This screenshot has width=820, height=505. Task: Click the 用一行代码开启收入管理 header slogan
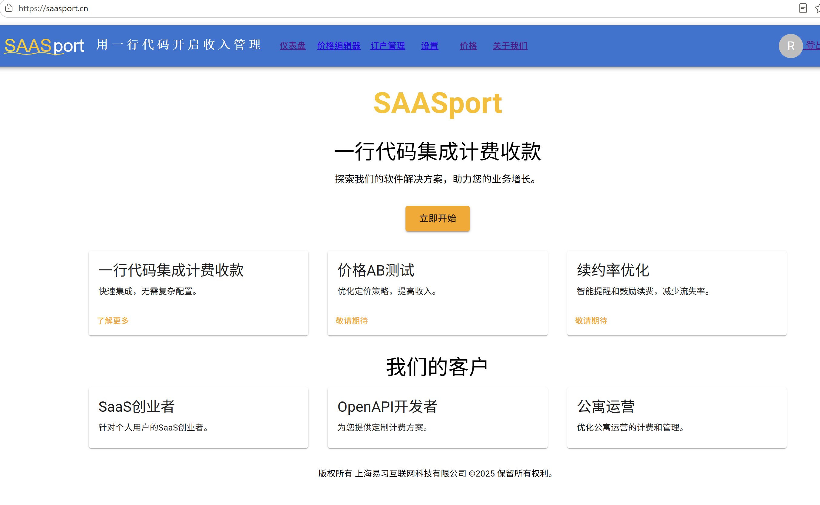point(178,45)
